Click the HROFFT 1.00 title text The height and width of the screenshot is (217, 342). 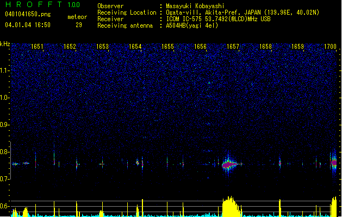point(43,4)
